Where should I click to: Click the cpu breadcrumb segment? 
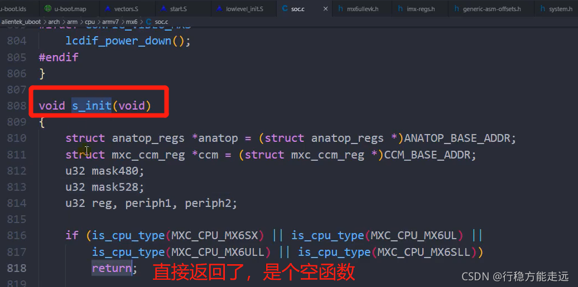[x=90, y=22]
